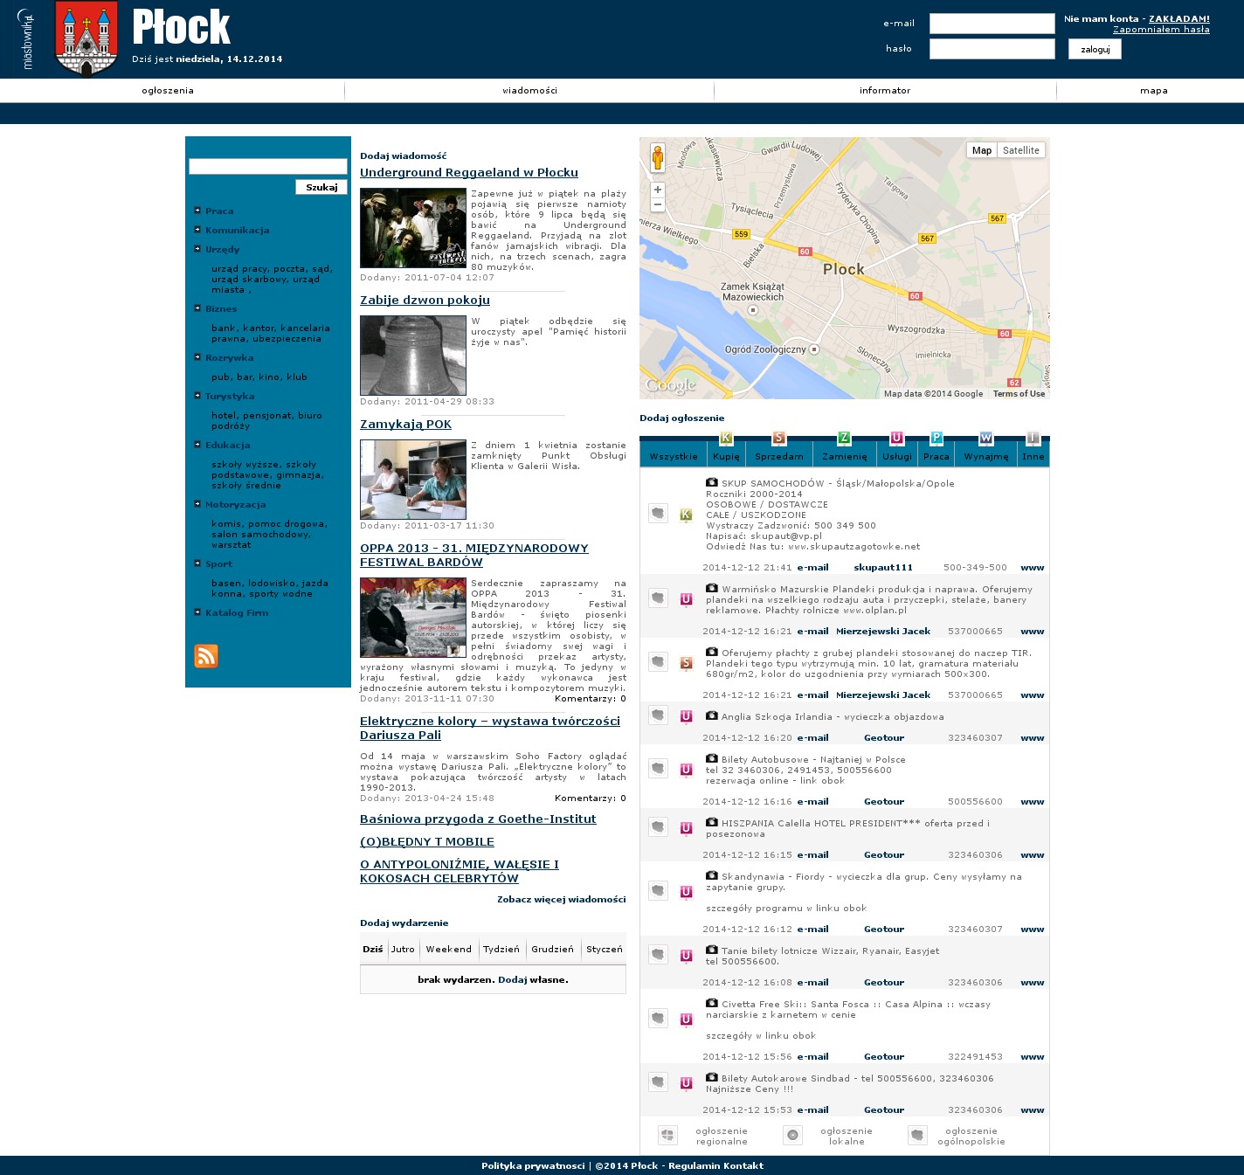Screen dimensions: 1244x1175
Task: Switch map to Satellite view
Action: click(1020, 150)
